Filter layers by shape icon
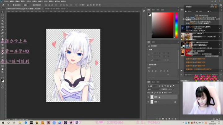The image size is (223, 125). 168,86
